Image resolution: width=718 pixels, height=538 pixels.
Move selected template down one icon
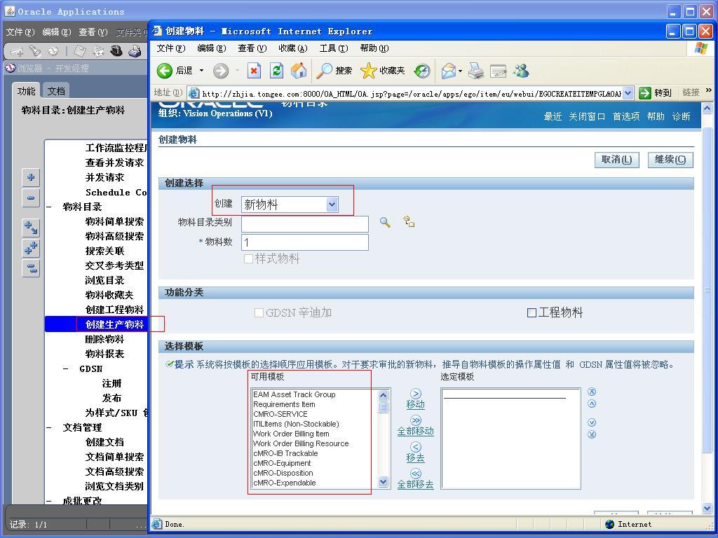click(592, 422)
